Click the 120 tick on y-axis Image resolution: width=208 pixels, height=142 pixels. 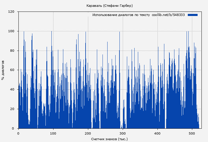[x=11, y=12]
